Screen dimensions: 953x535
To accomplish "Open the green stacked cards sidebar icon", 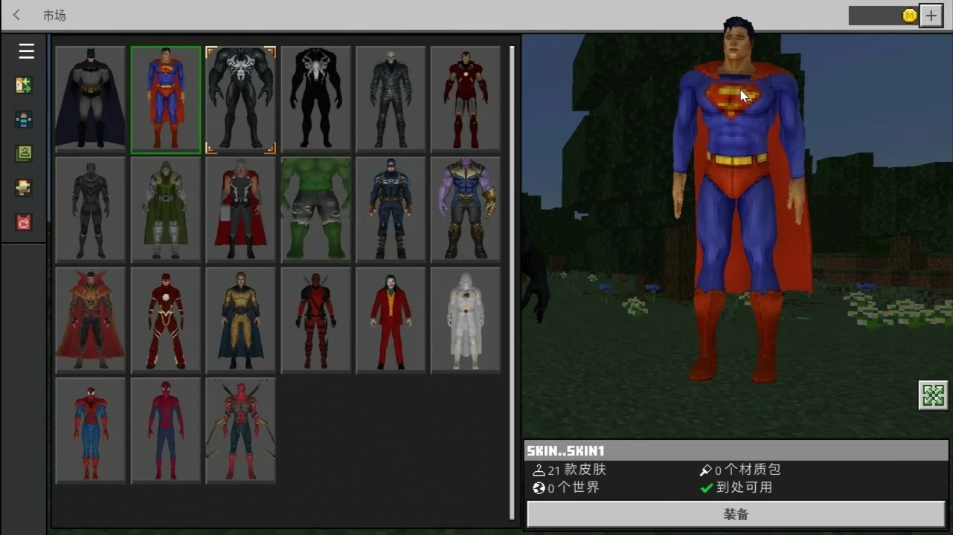I will [24, 154].
